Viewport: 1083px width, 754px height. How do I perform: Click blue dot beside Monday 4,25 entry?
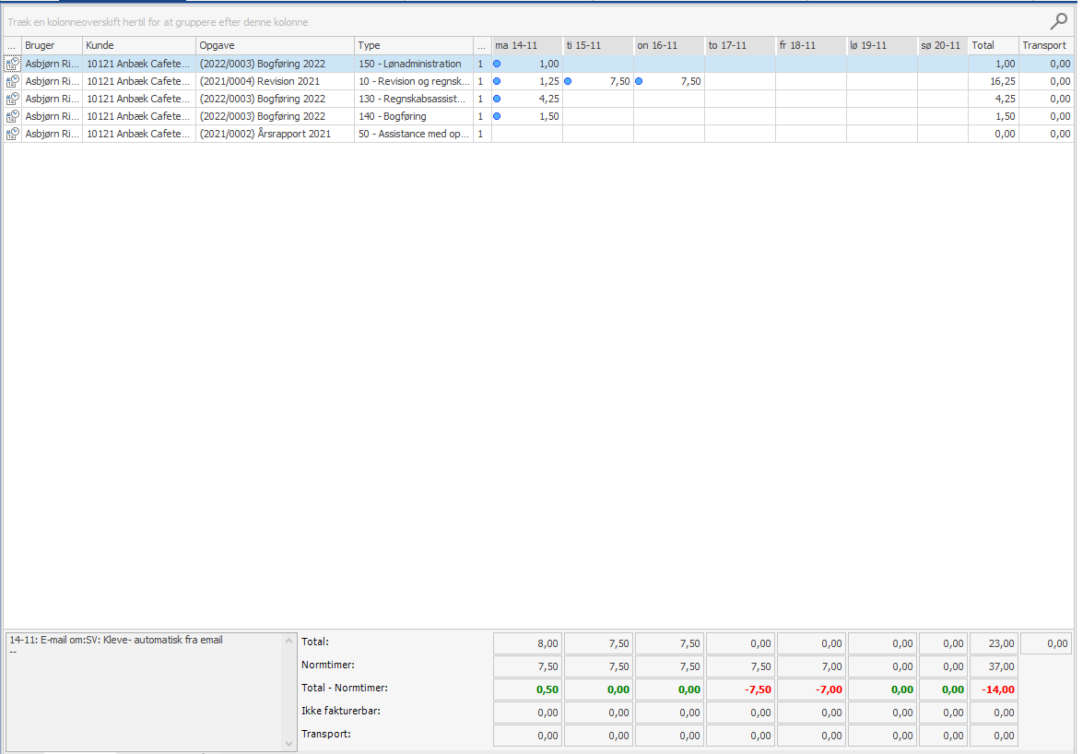coord(498,99)
